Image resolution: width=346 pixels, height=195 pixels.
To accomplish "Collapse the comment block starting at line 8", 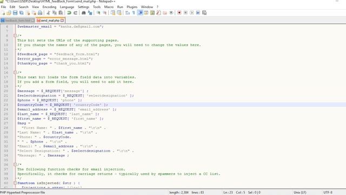I will tap(15, 36).
